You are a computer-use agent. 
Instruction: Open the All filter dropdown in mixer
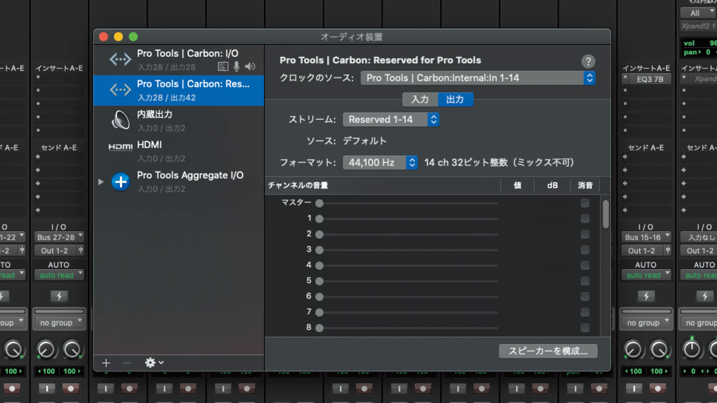697,13
